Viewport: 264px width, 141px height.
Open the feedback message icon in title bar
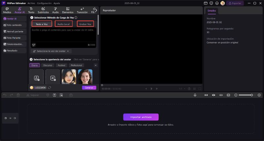[x=211, y=3]
